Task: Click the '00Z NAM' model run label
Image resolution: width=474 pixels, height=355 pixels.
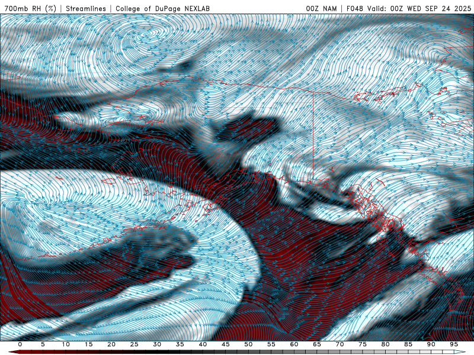Action: pyautogui.click(x=321, y=8)
